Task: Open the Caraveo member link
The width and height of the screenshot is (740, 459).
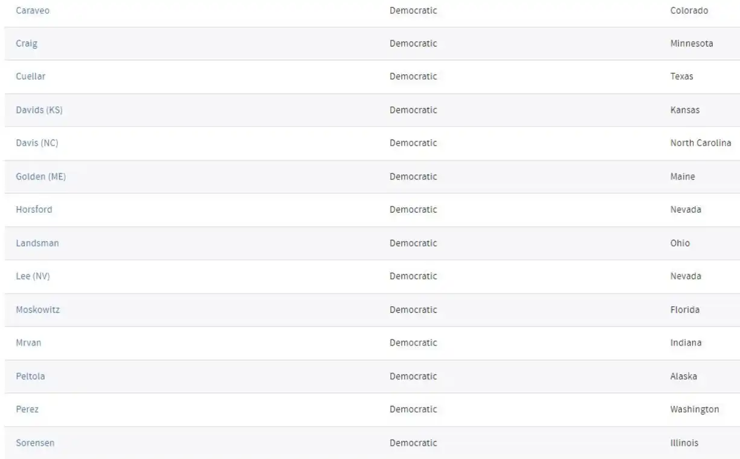Action: coord(33,10)
